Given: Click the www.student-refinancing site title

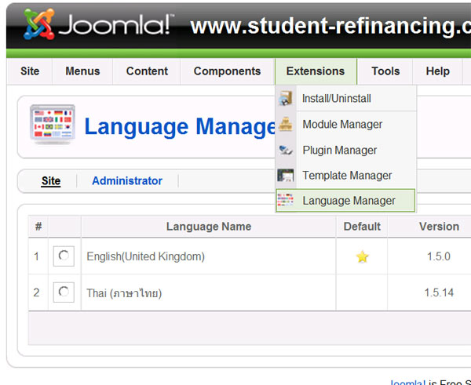Looking at the screenshot, I should (330, 27).
